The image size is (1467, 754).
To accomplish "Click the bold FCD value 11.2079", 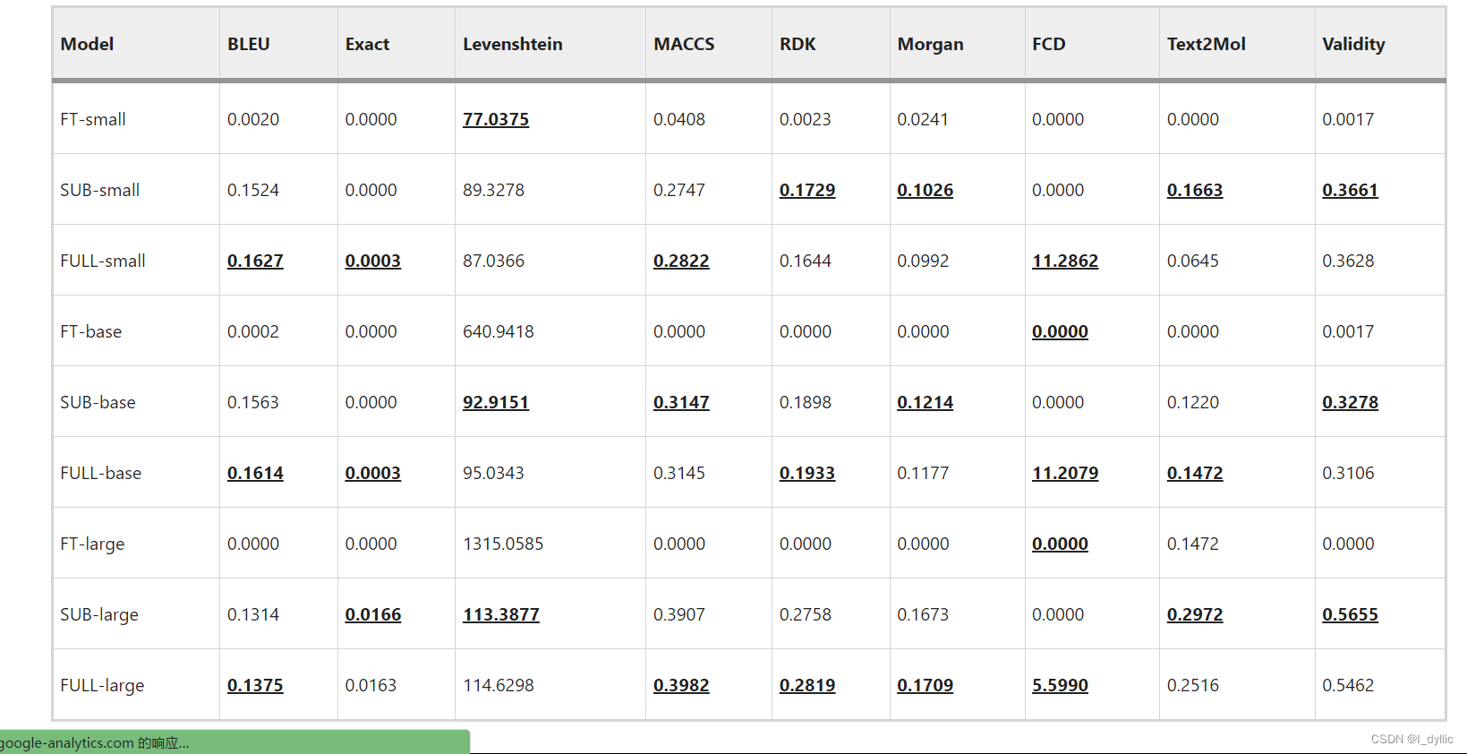I will pos(1065,473).
